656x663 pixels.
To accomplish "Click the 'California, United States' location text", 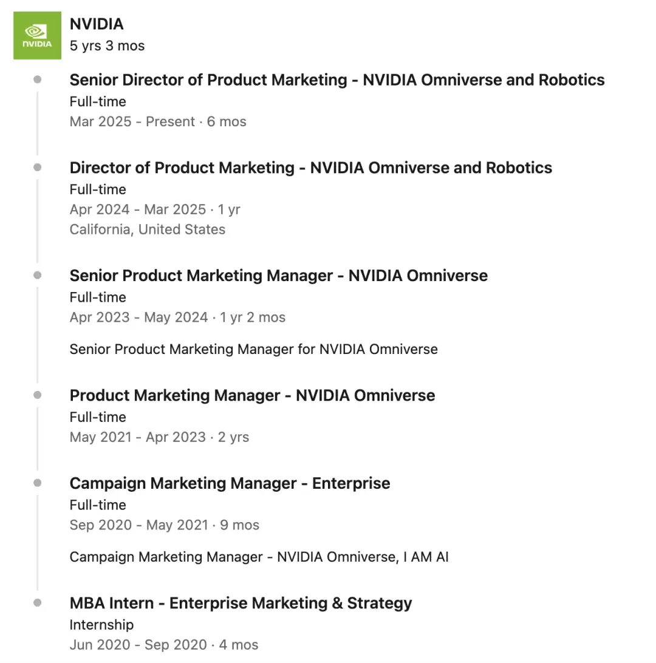I will click(x=148, y=229).
